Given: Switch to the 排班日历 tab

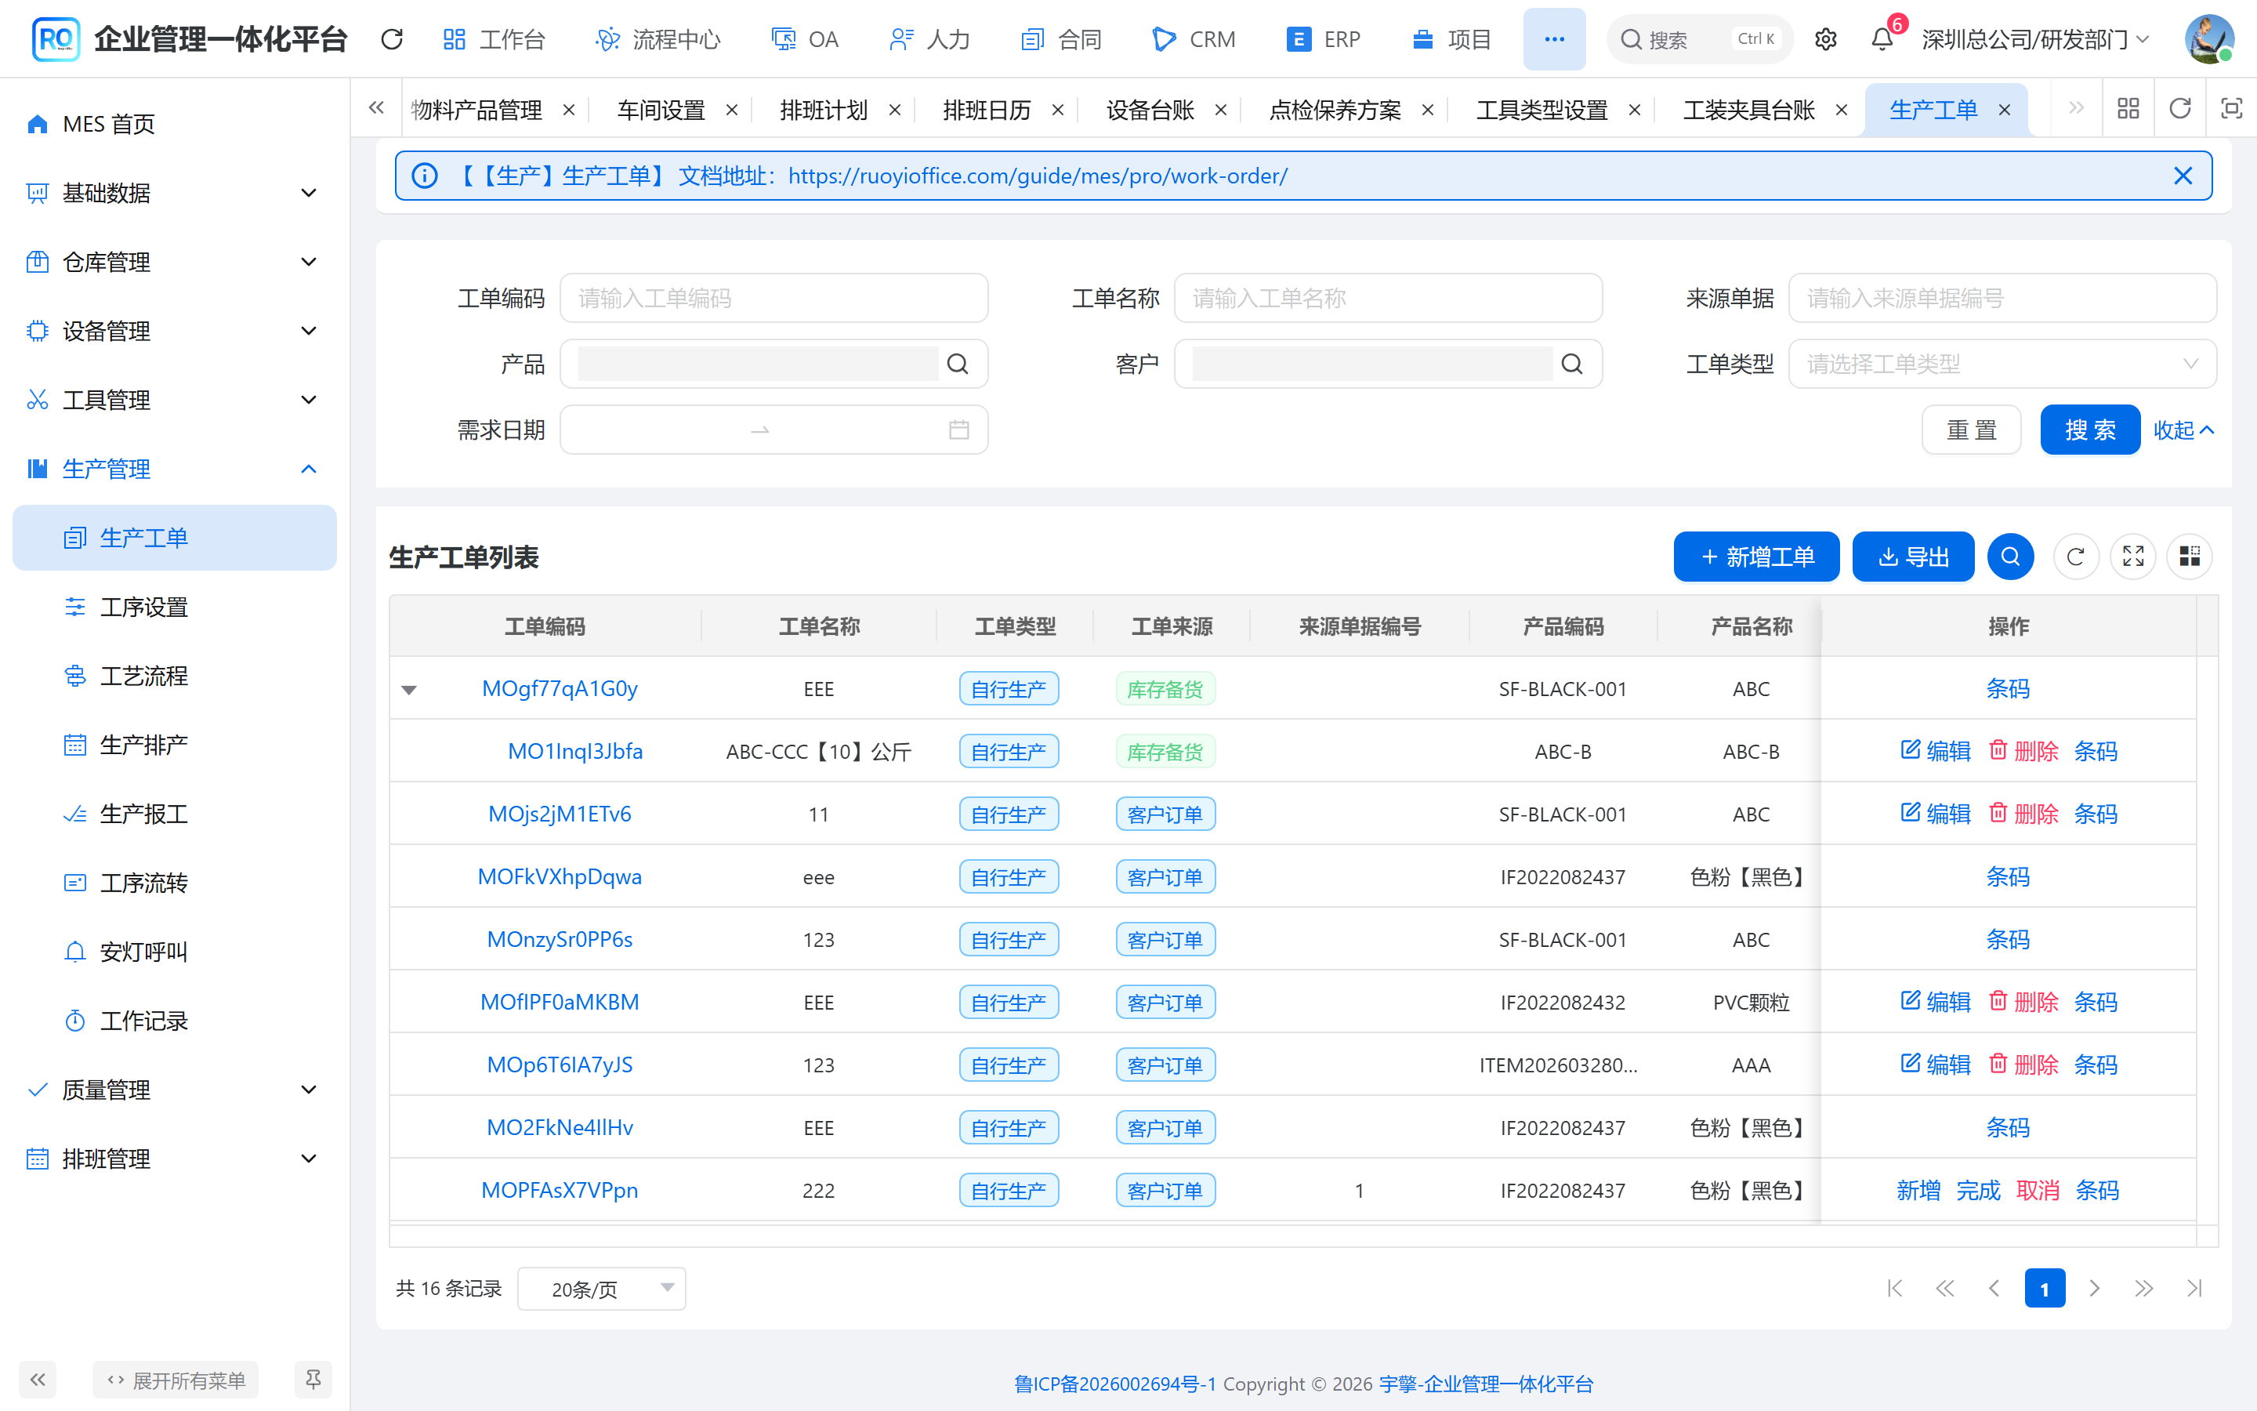Looking at the screenshot, I should (x=987, y=110).
